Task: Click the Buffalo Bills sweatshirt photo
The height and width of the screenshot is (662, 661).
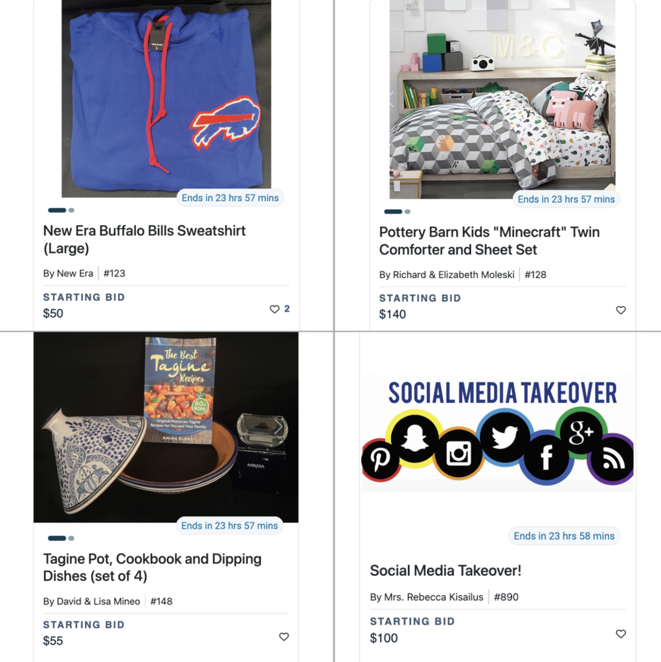Action: [166, 98]
